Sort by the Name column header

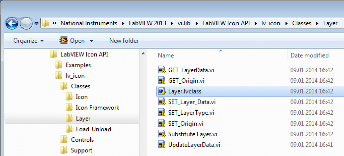coord(166,55)
